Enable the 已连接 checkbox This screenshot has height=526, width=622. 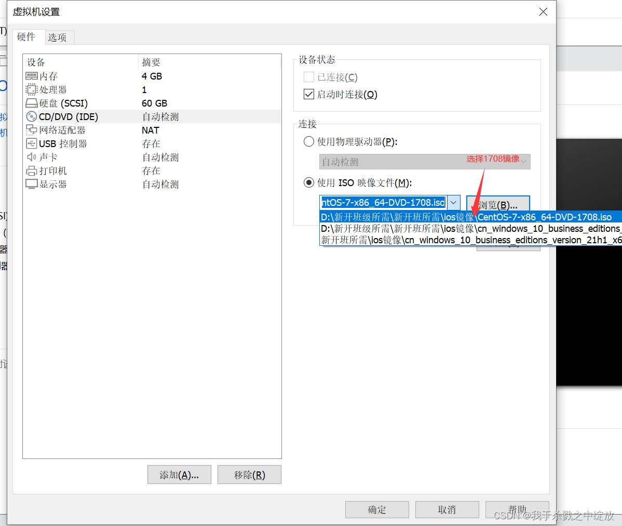point(309,77)
